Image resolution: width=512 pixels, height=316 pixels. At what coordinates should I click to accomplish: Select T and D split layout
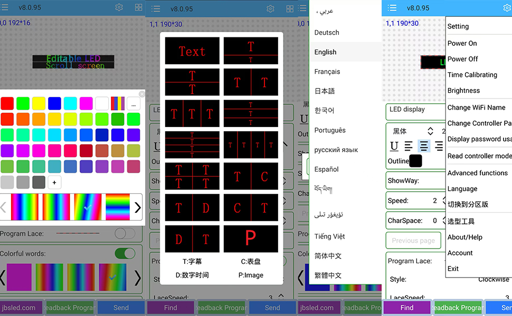coord(192,208)
